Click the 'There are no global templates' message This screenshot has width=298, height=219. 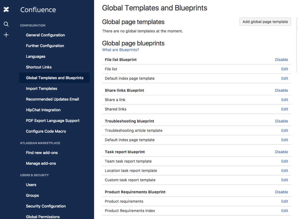pyautogui.click(x=142, y=31)
